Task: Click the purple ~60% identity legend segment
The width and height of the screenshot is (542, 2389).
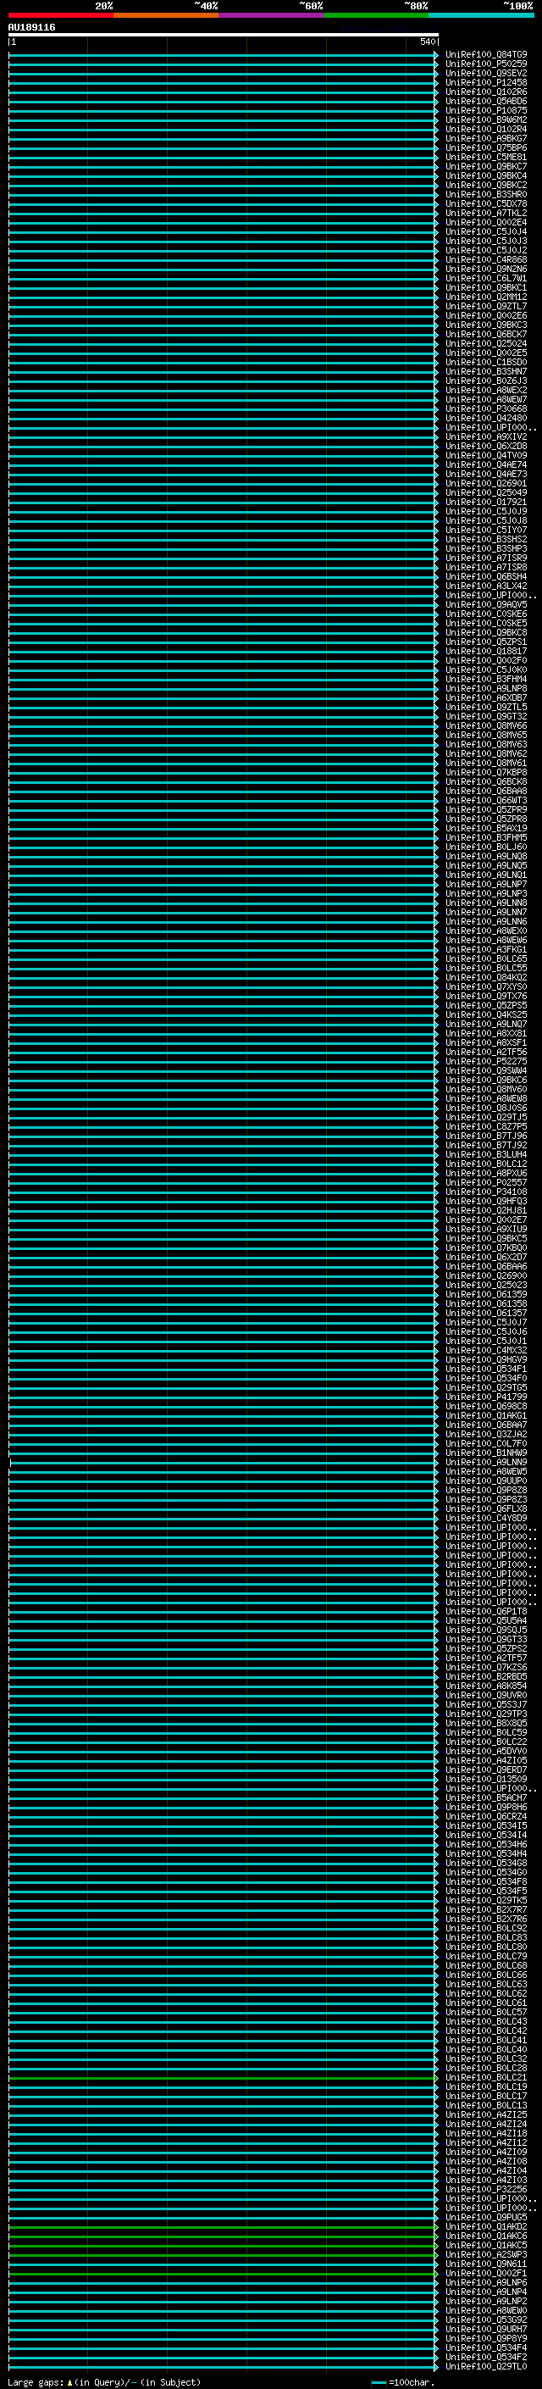Action: (272, 16)
